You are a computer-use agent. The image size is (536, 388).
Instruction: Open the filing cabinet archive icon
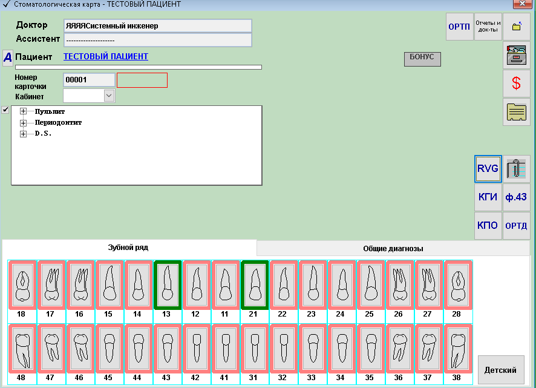(516, 55)
